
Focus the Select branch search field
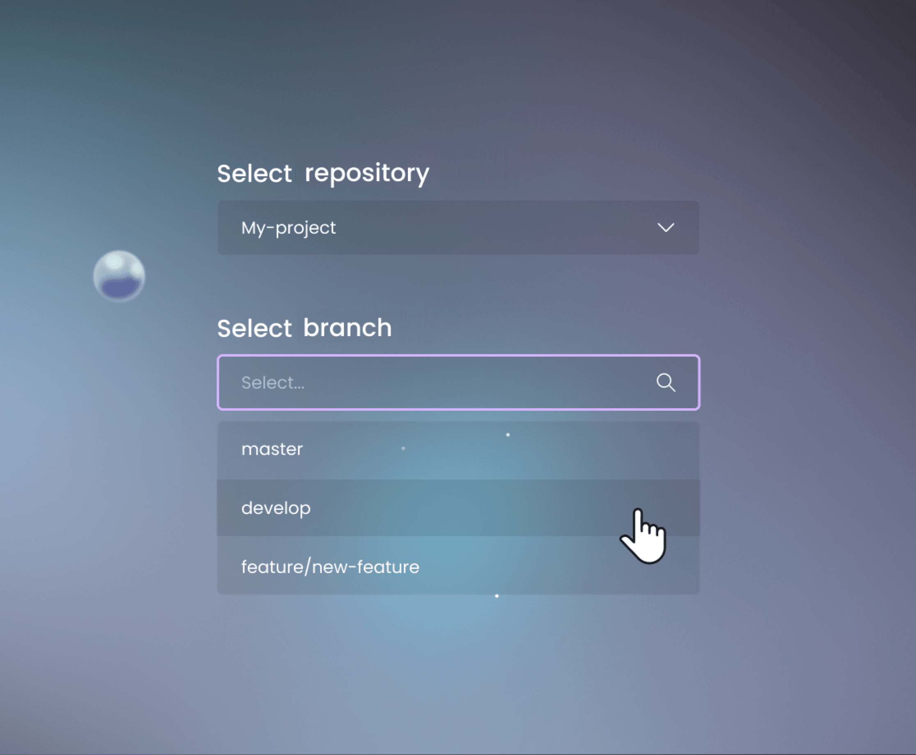click(458, 382)
